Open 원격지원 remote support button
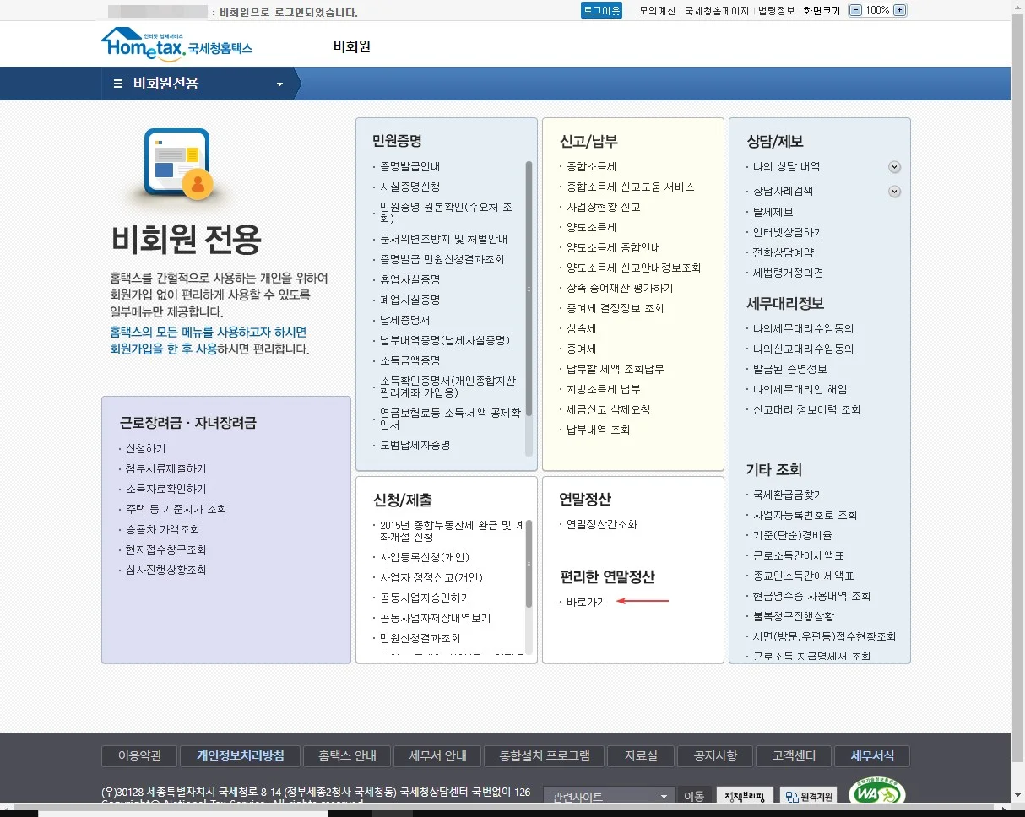Image resolution: width=1025 pixels, height=817 pixels. click(808, 797)
